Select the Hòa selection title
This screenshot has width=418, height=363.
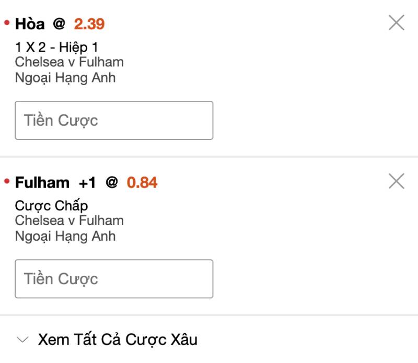[30, 24]
